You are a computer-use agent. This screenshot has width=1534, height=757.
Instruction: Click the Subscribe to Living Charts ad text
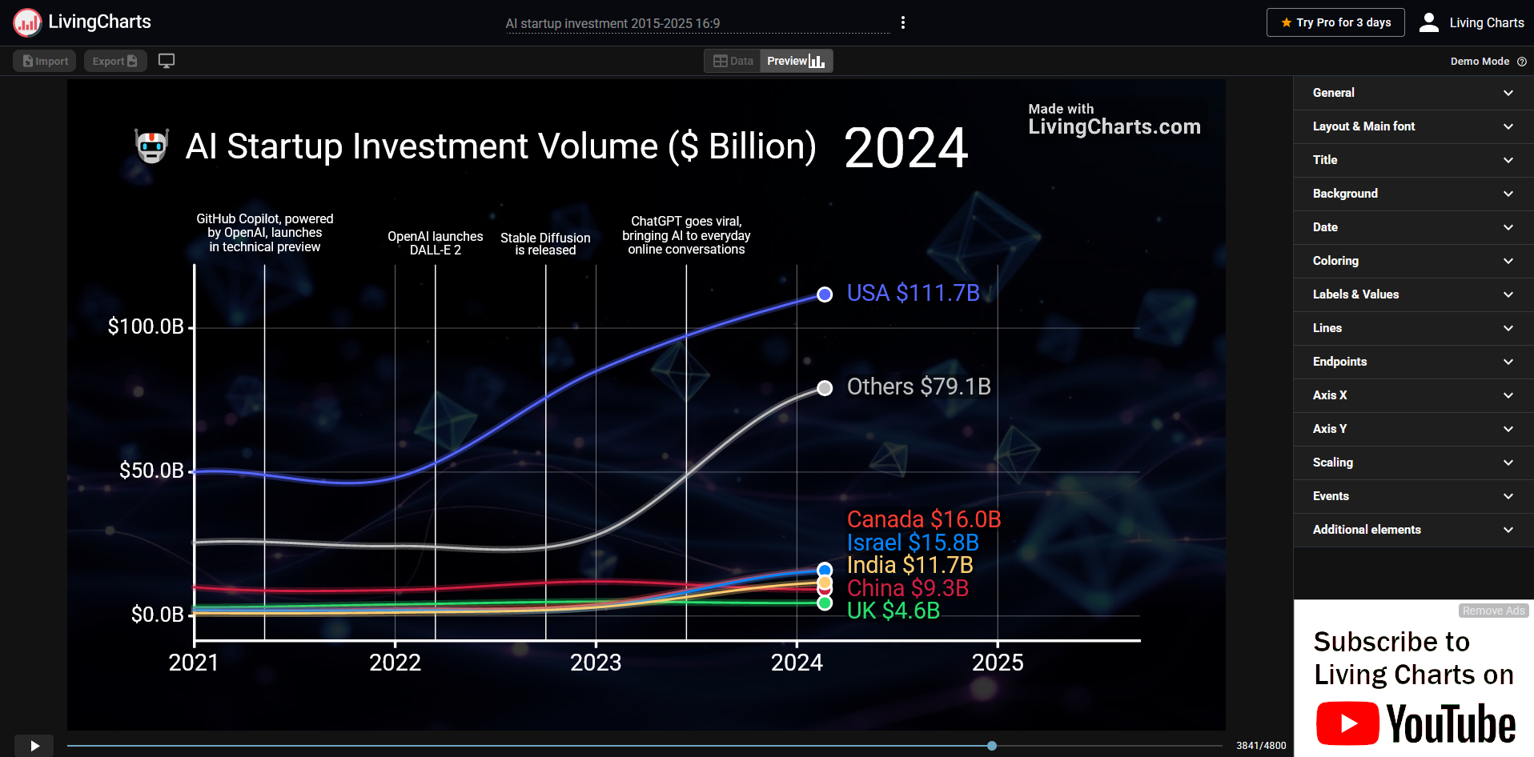[x=1413, y=658]
